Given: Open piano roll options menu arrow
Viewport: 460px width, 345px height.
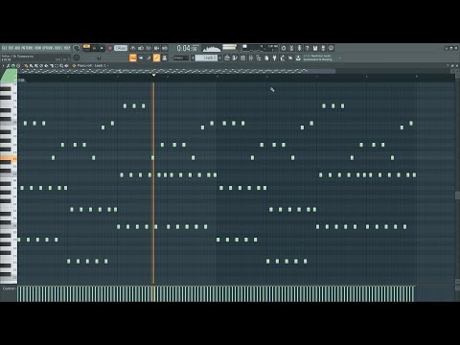Looking at the screenshot, I should coord(3,65).
